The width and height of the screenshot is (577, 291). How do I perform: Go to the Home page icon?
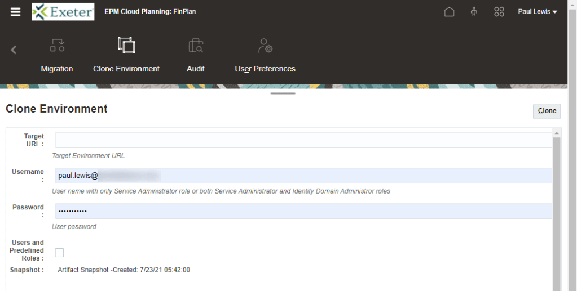[x=449, y=12]
